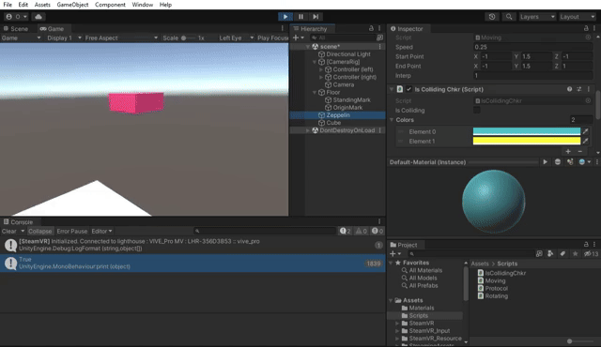Viewport: 601px width, 347px height.
Task: Switch to the Scene tab
Action: coord(16,29)
